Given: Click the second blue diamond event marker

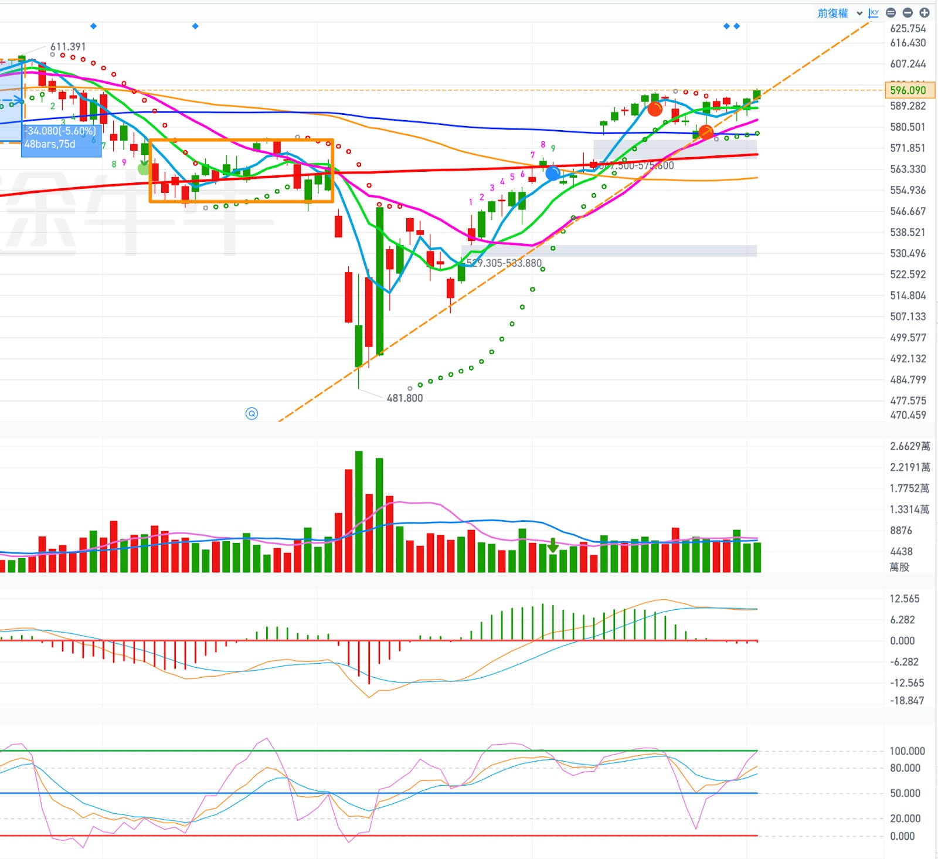Looking at the screenshot, I should tap(195, 26).
